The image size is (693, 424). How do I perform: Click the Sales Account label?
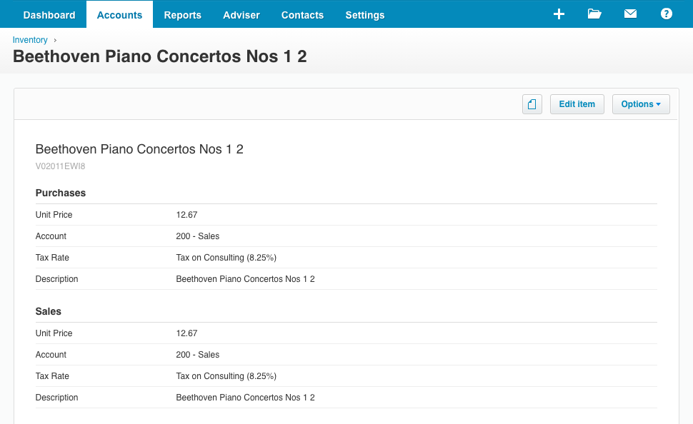coord(51,355)
